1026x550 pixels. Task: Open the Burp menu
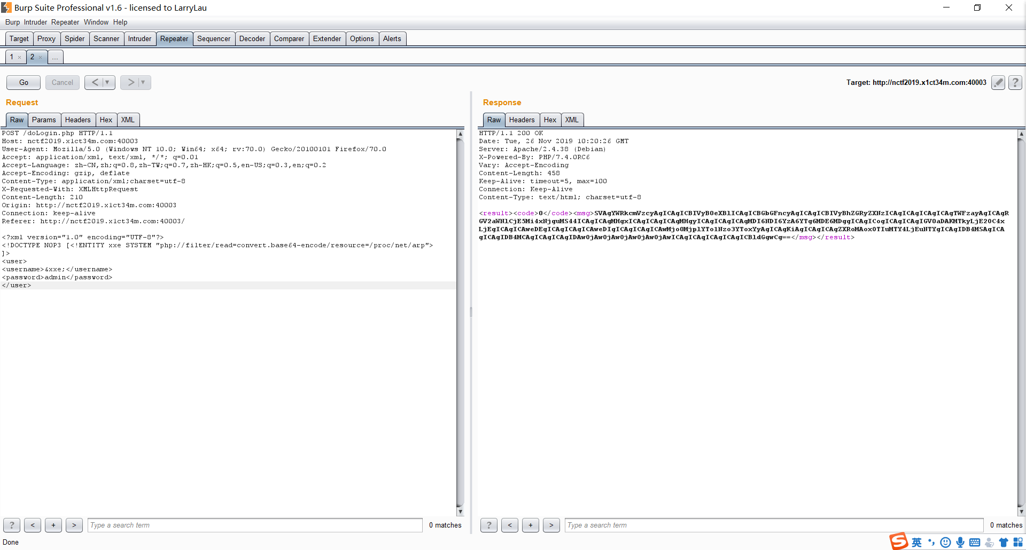coord(12,22)
